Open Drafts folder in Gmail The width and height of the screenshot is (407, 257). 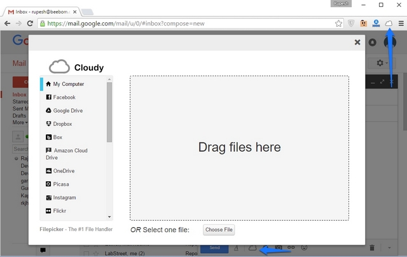click(20, 116)
